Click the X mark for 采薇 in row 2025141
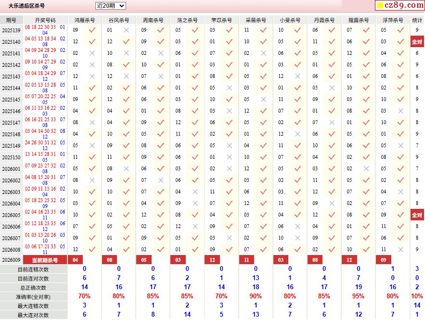 tap(263, 53)
